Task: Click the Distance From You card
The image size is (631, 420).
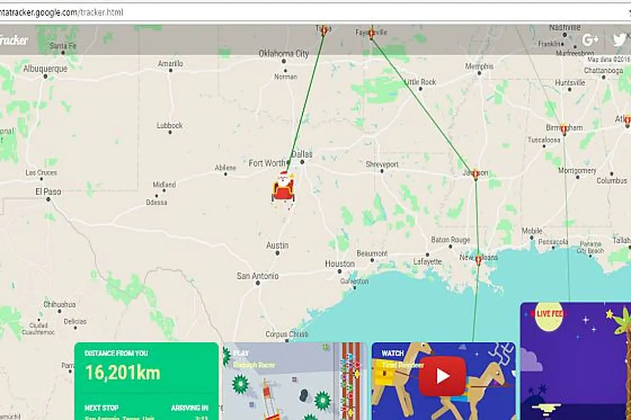Action: (x=146, y=381)
